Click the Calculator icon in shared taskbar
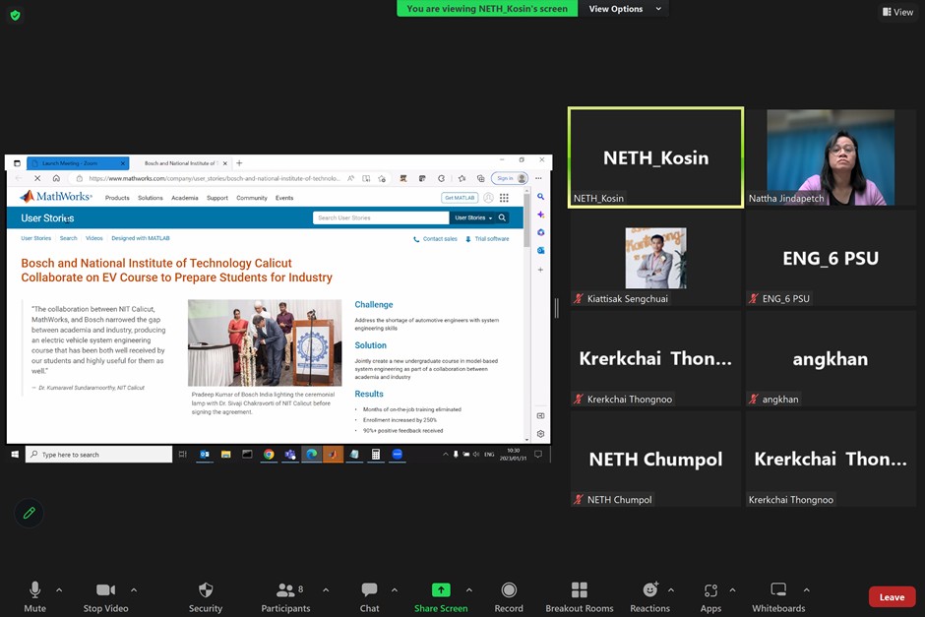 [x=376, y=455]
